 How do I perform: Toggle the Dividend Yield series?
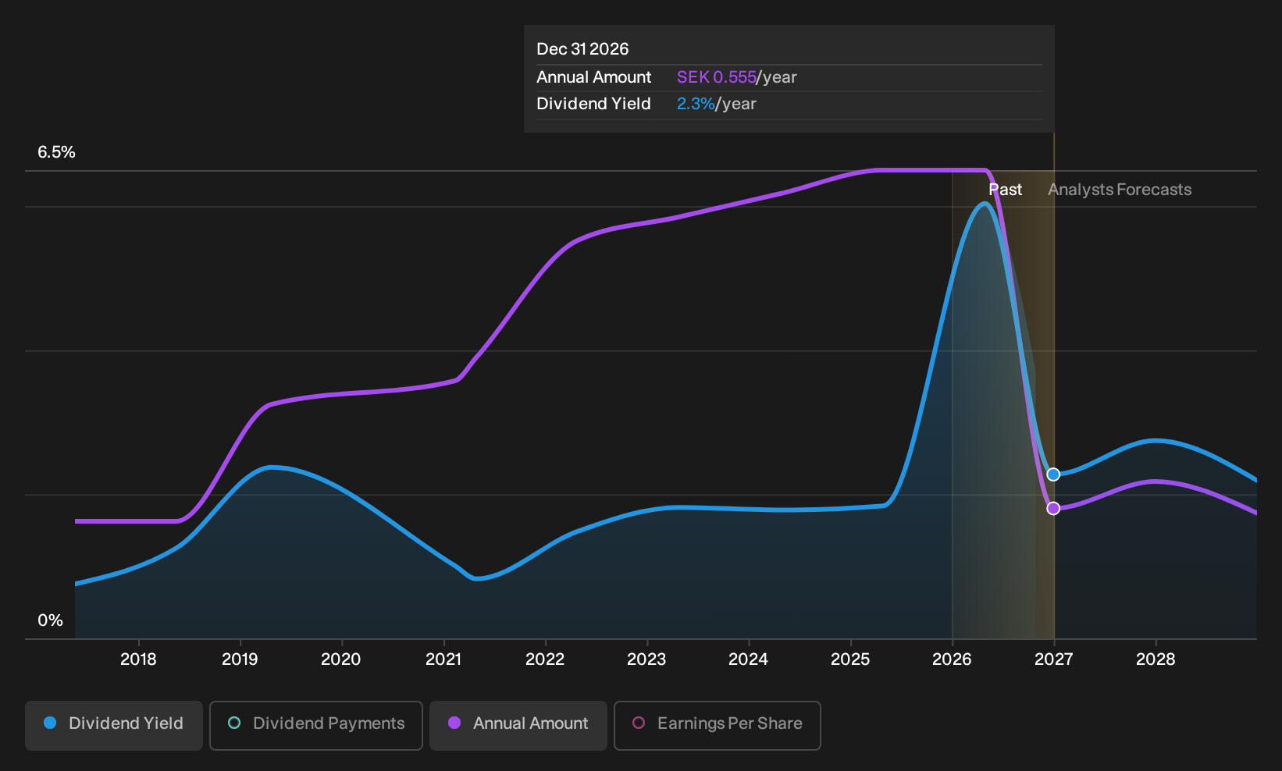pos(114,726)
